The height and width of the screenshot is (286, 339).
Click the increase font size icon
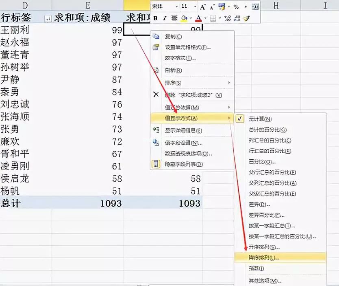pyautogui.click(x=203, y=7)
